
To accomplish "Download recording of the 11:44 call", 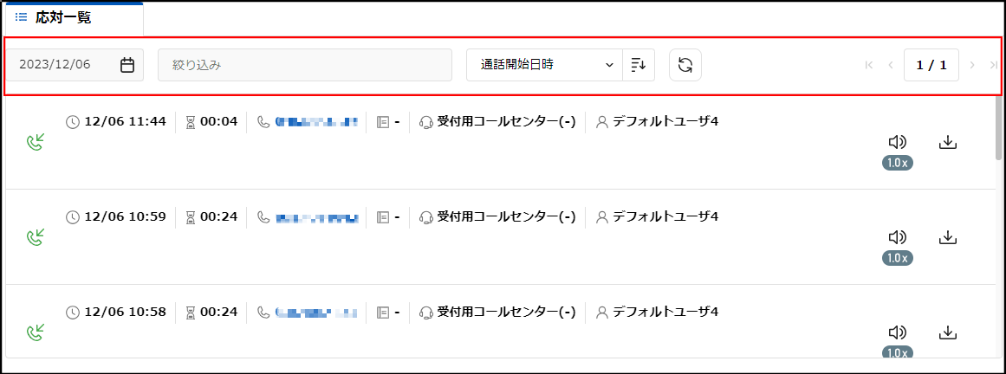I will point(948,143).
